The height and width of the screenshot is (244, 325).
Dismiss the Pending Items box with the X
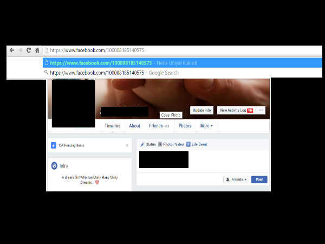coord(127,145)
